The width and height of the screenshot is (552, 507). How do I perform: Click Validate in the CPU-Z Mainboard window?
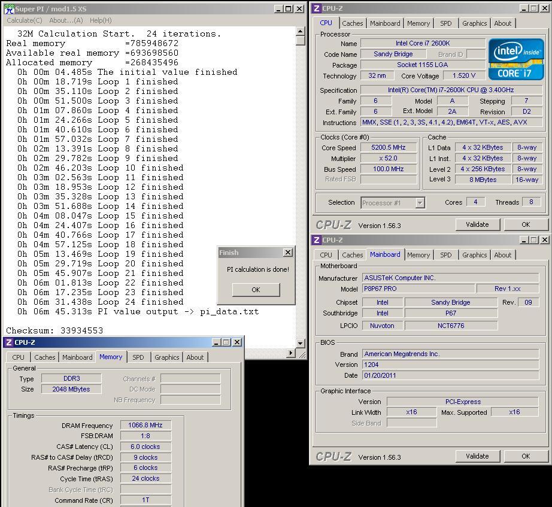[477, 456]
